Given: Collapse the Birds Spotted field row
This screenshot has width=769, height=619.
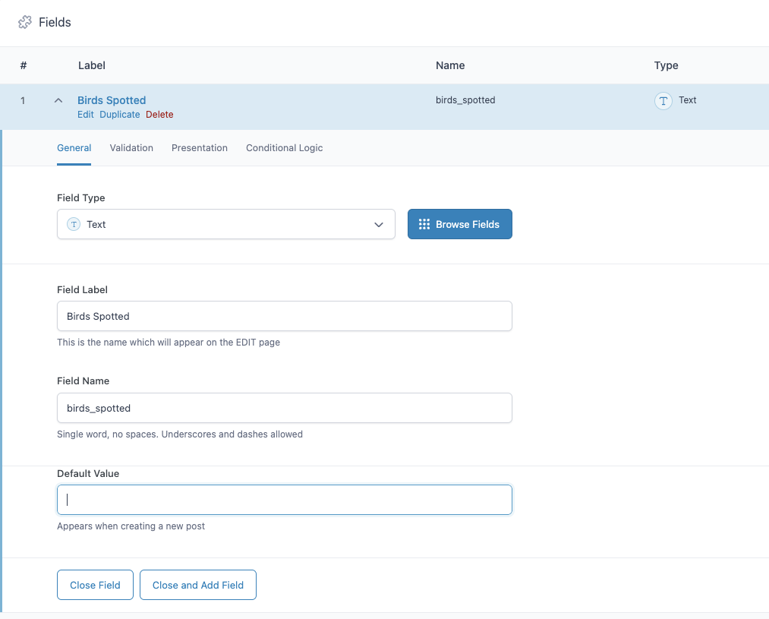Looking at the screenshot, I should [58, 100].
